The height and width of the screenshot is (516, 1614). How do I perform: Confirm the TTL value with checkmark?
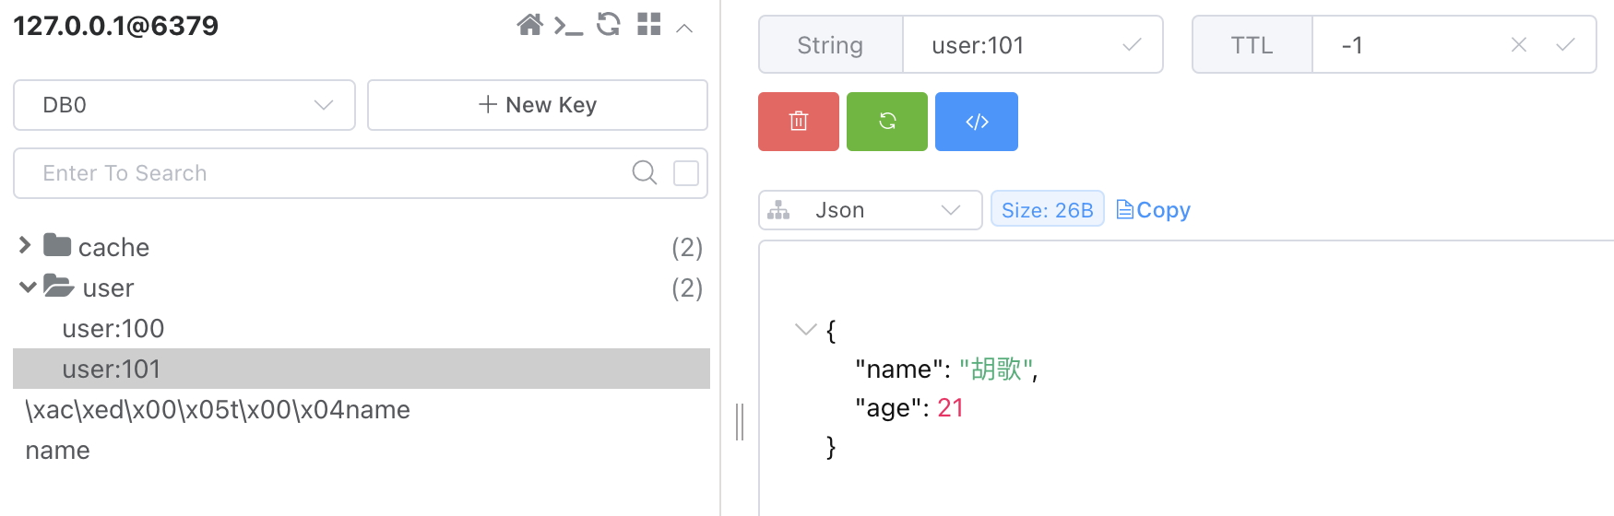[x=1565, y=45]
